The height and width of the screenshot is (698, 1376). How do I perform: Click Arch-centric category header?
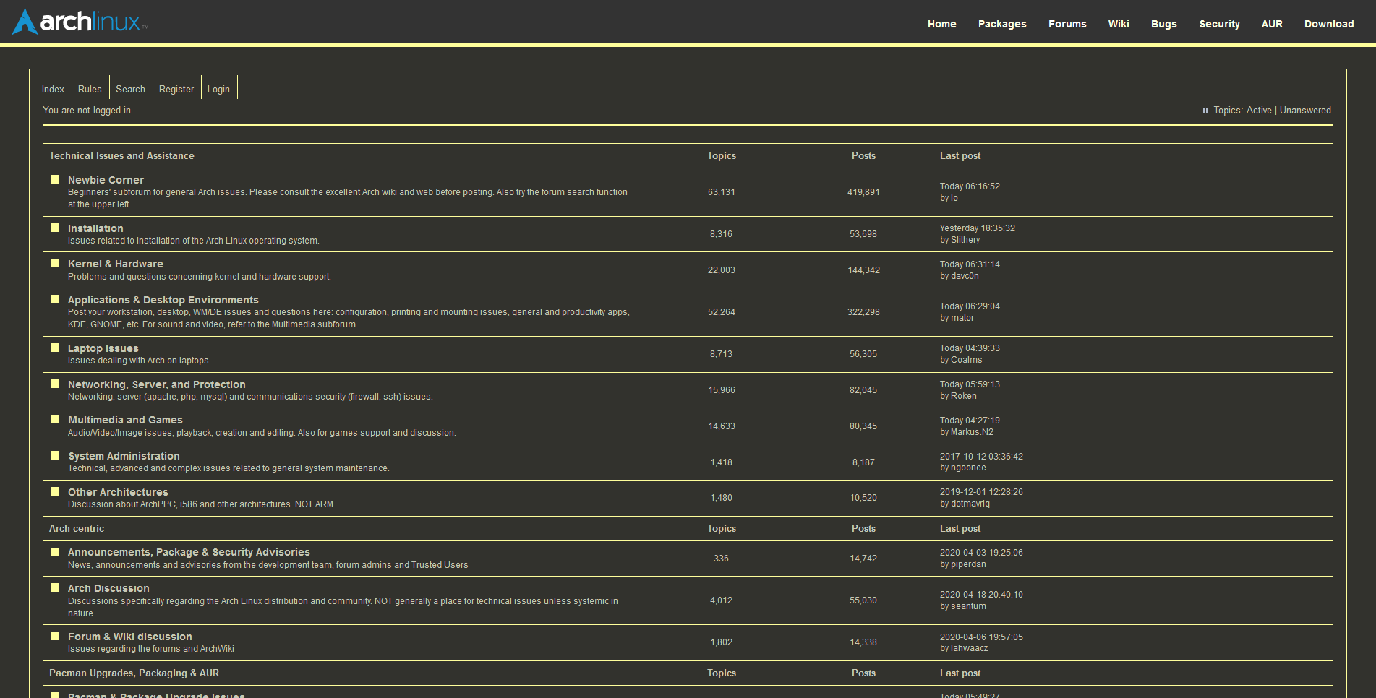coord(77,528)
